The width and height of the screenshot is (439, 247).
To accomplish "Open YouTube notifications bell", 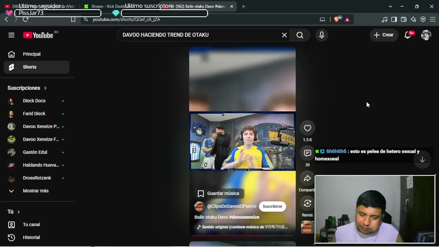I will pyautogui.click(x=408, y=35).
